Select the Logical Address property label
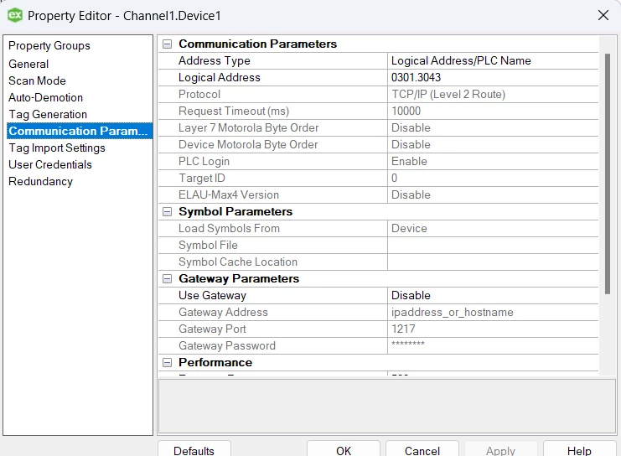The width and height of the screenshot is (621, 456). click(x=220, y=78)
